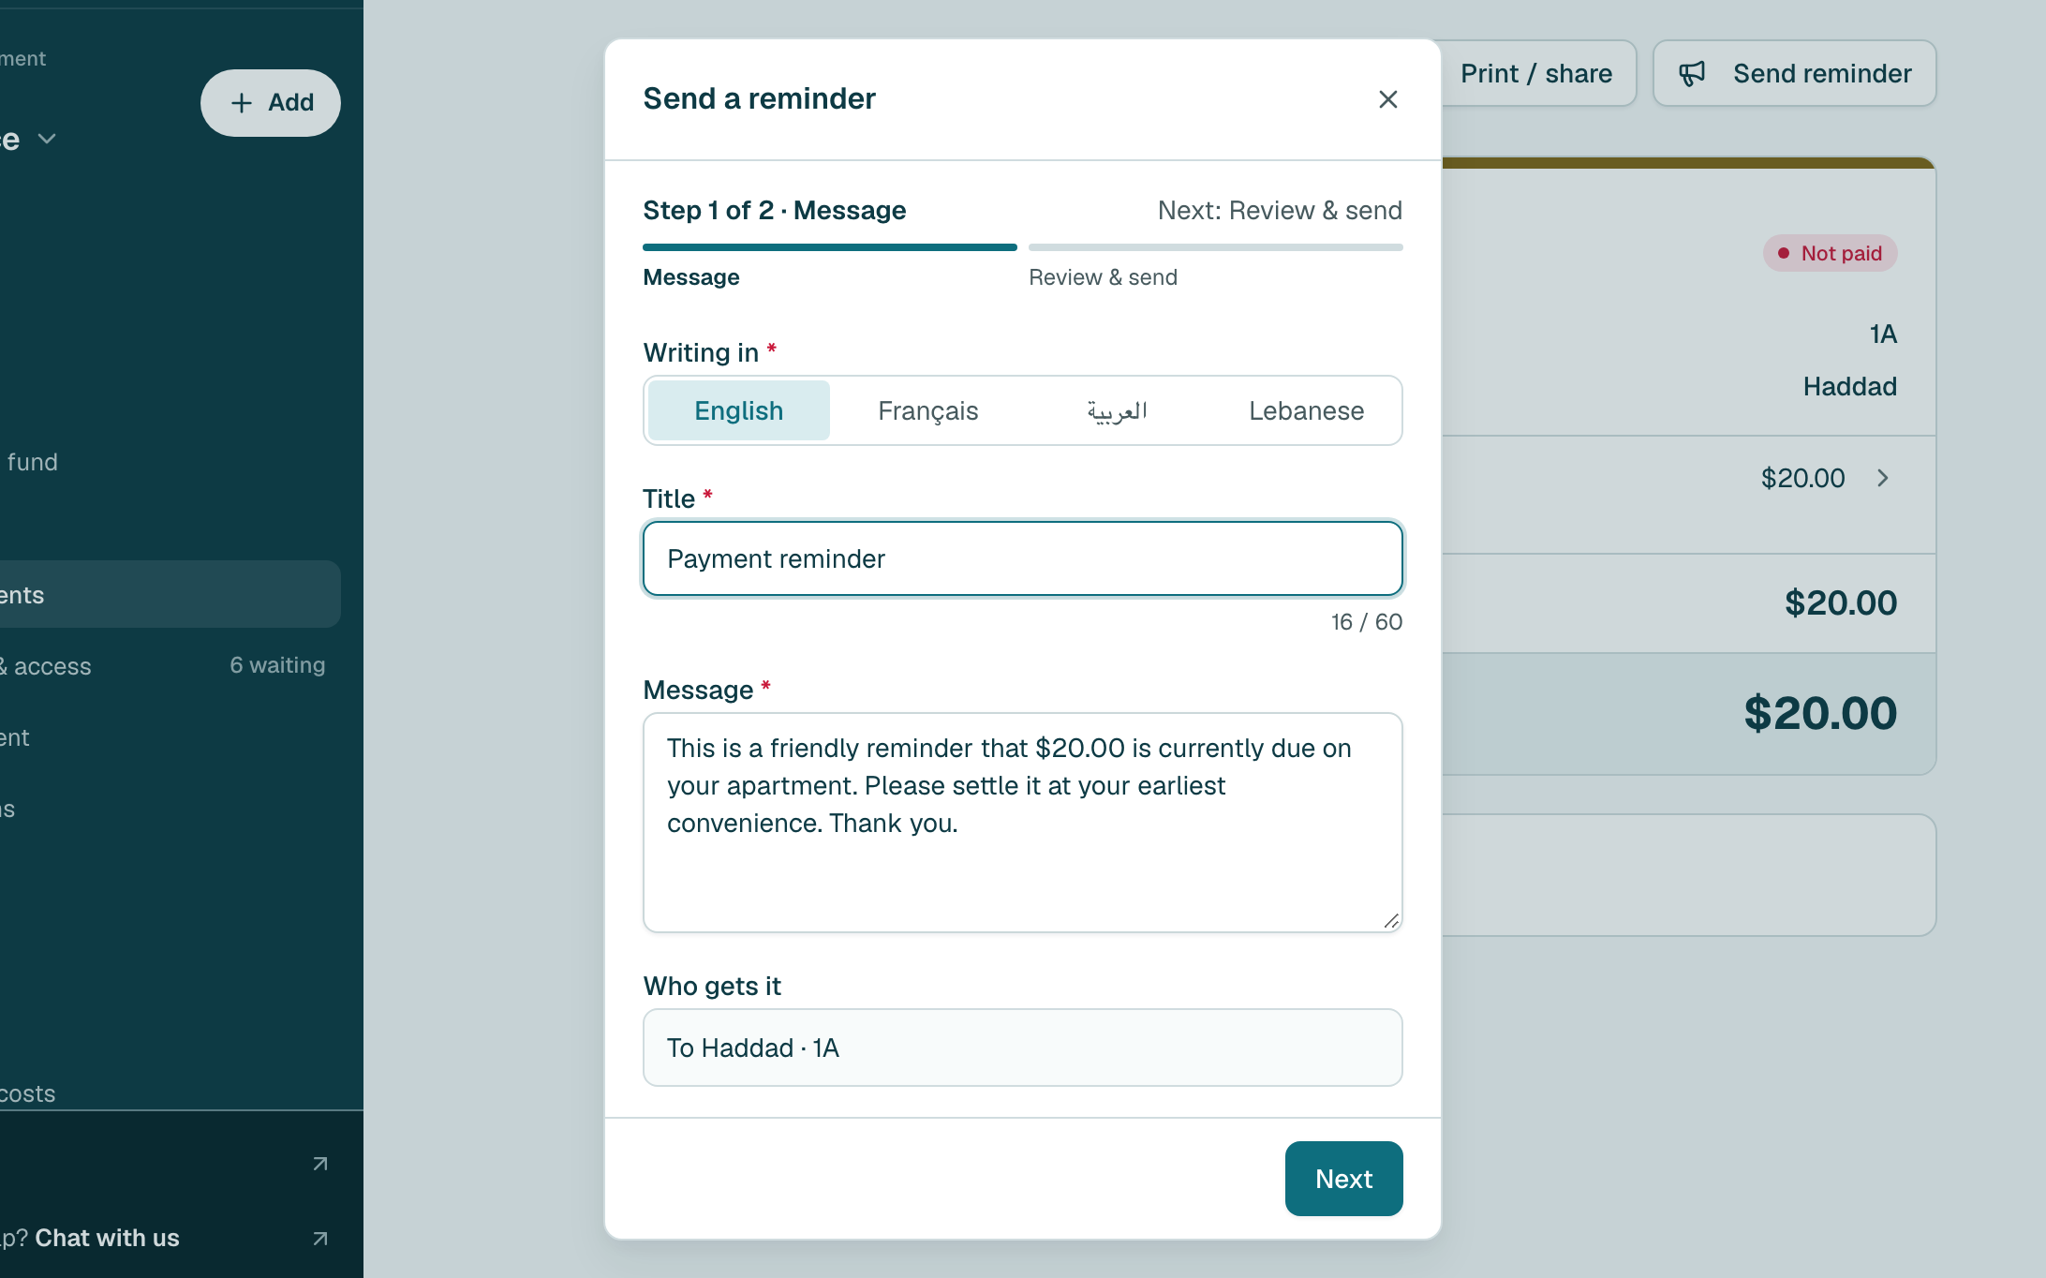Click the Review & send step label
Screen dimensions: 2046x1278
tap(1103, 277)
